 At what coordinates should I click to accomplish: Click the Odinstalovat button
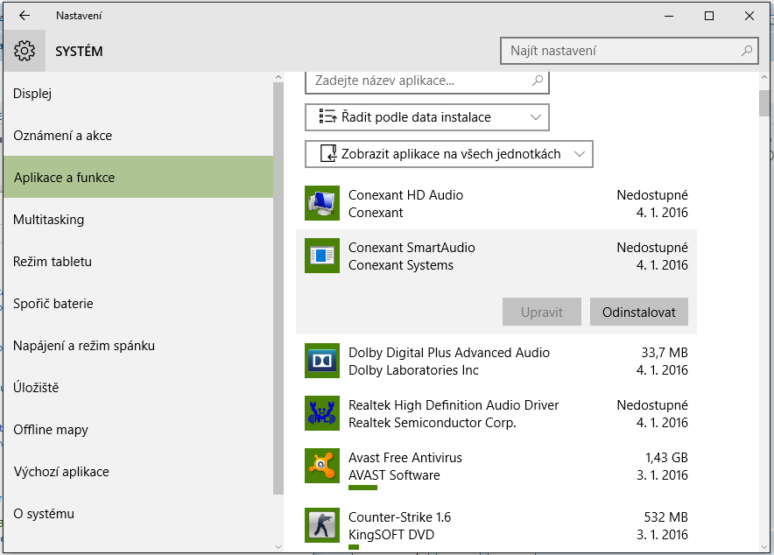pos(639,312)
